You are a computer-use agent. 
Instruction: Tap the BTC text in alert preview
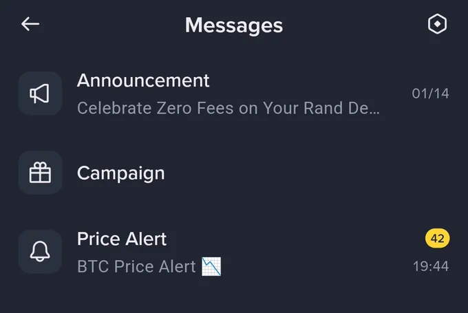[x=94, y=266]
